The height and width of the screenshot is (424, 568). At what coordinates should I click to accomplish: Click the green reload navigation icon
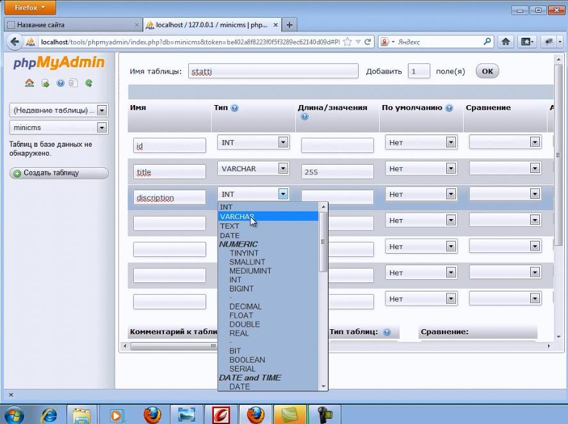click(x=89, y=83)
